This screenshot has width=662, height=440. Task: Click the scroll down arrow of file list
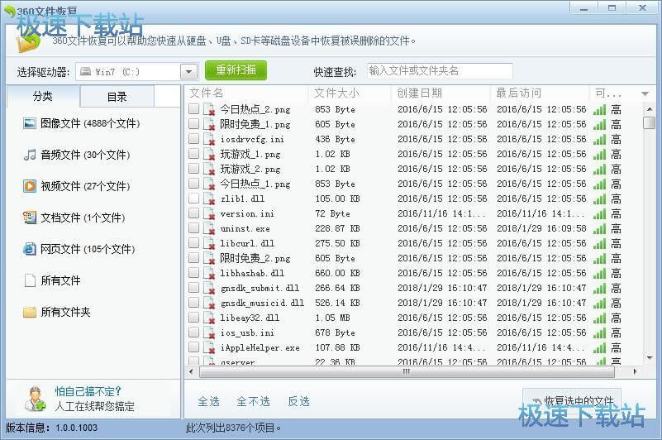tap(650, 357)
